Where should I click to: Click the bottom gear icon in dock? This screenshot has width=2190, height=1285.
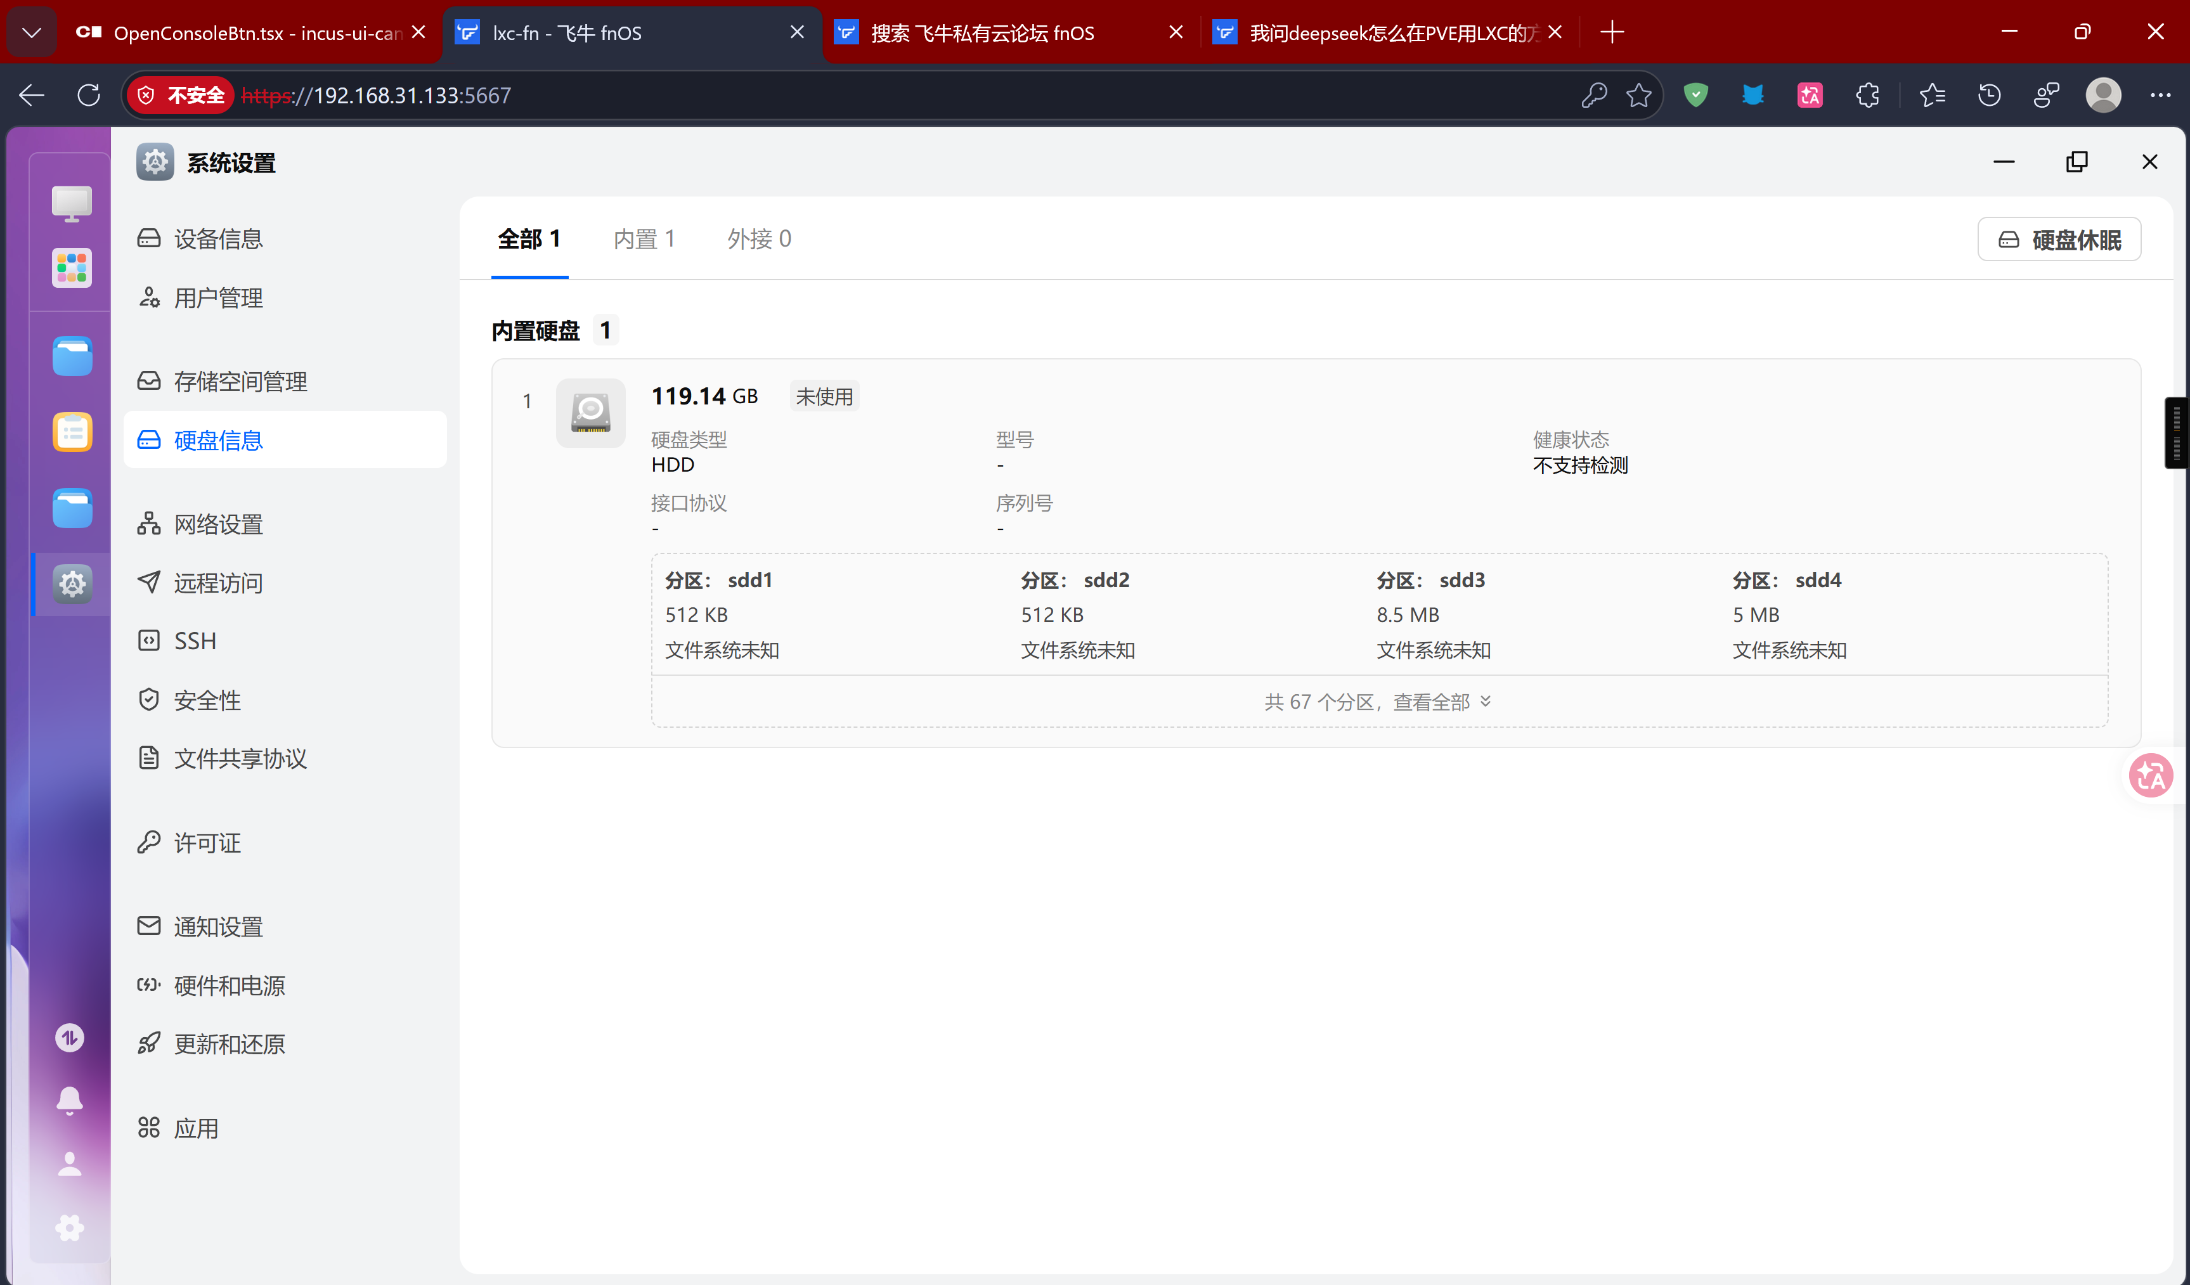(70, 1228)
